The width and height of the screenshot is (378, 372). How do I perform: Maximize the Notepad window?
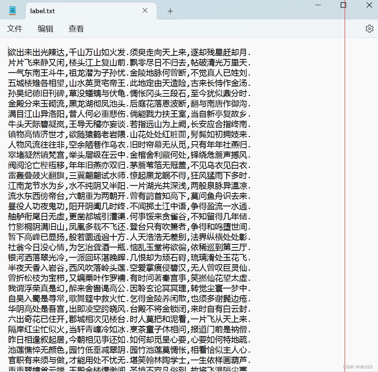click(343, 5)
